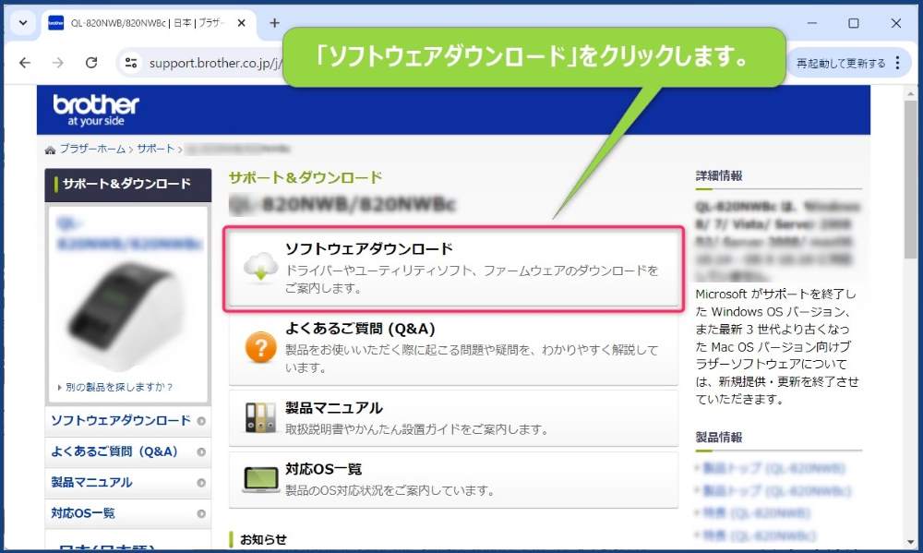Open よくあるご質問 (Q&A) main heading

tap(360, 329)
